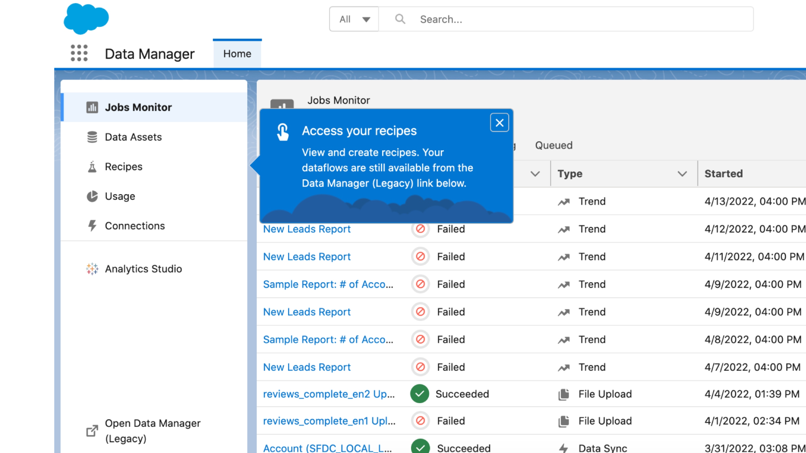Image resolution: width=806 pixels, height=453 pixels.
Task: Open the Type column dropdown chevron
Action: [x=682, y=174]
